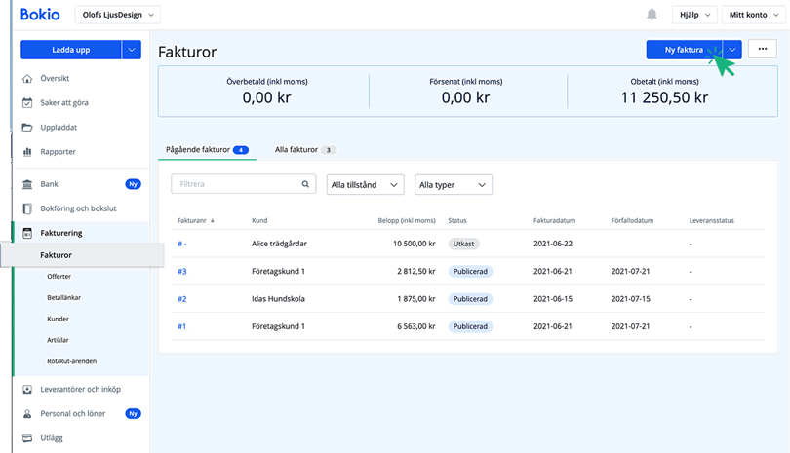Click the Ny faktura button
Screen dimensions: 790x453
[x=683, y=50]
